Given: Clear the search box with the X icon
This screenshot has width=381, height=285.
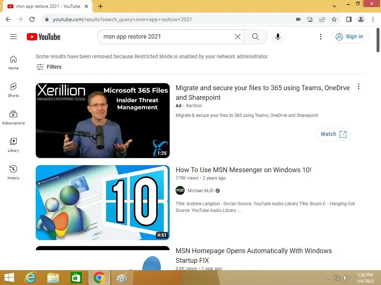Looking at the screenshot, I should coord(238,37).
